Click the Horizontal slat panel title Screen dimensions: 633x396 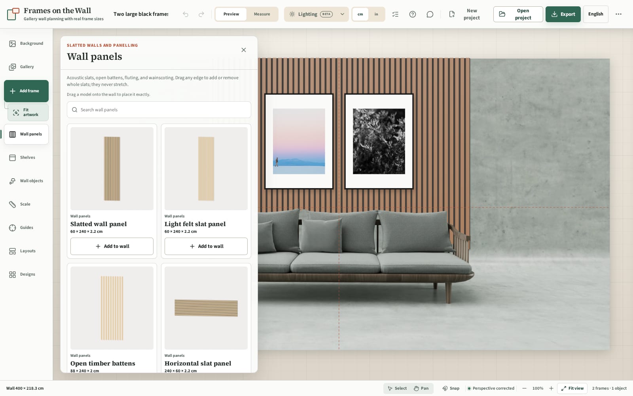click(198, 364)
